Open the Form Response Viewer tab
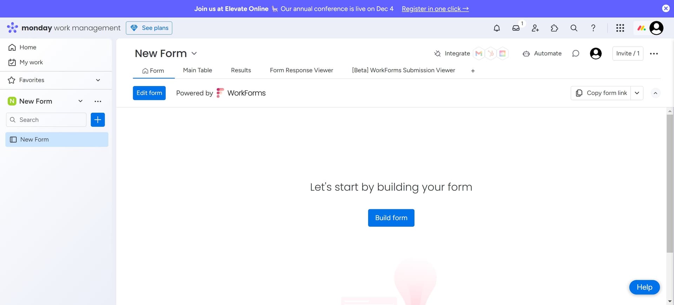The width and height of the screenshot is (674, 305). click(301, 70)
